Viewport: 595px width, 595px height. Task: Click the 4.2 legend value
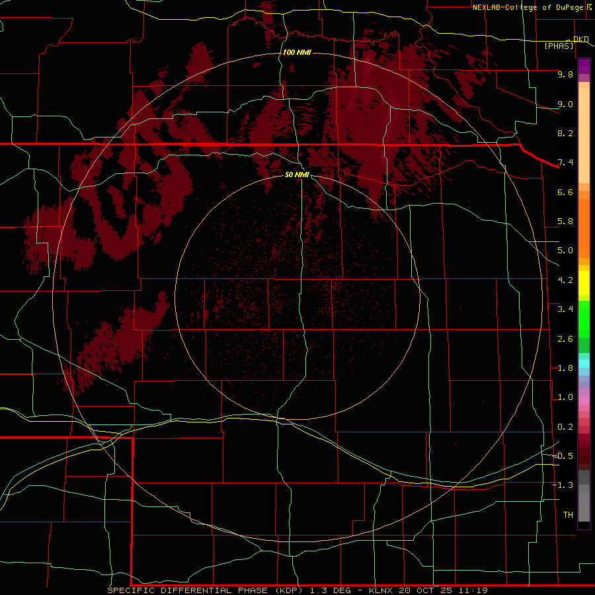point(565,280)
